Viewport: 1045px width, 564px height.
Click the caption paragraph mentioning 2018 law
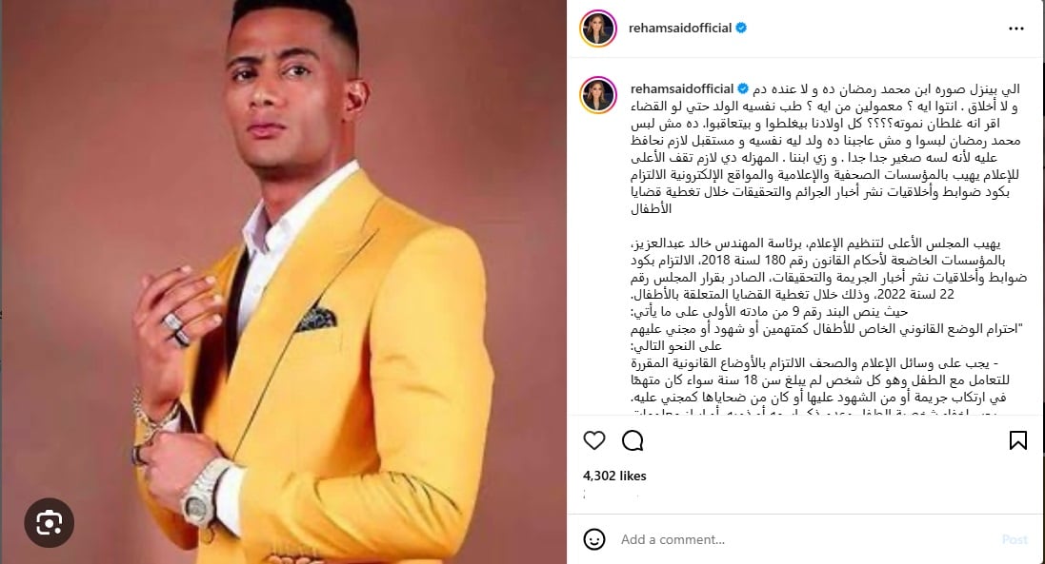click(829, 269)
